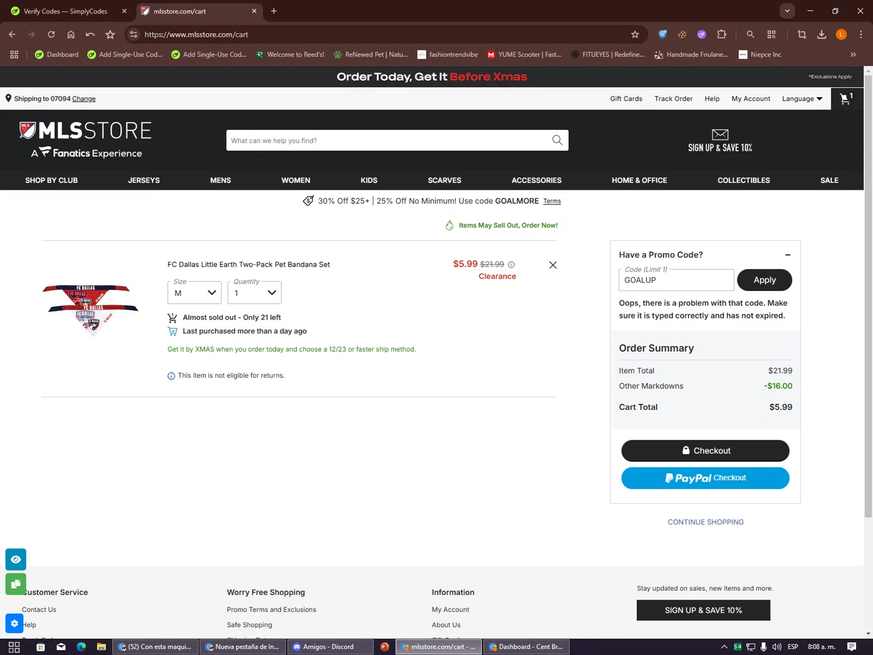Open My Account link in header
Screen dimensions: 873x655
(751, 99)
